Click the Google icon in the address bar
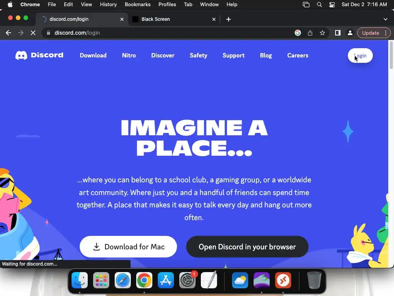The width and height of the screenshot is (394, 296). click(x=298, y=33)
